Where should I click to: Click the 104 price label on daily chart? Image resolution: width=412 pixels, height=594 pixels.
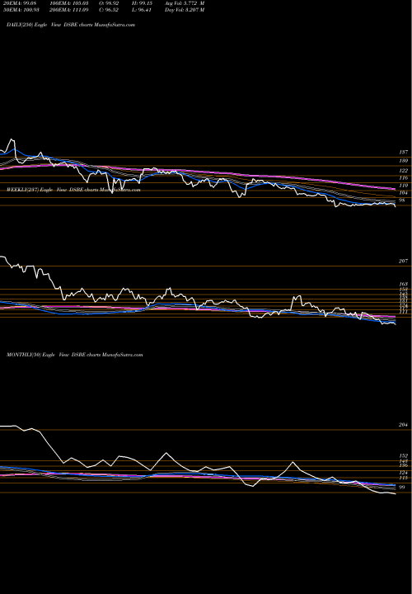coord(403,193)
